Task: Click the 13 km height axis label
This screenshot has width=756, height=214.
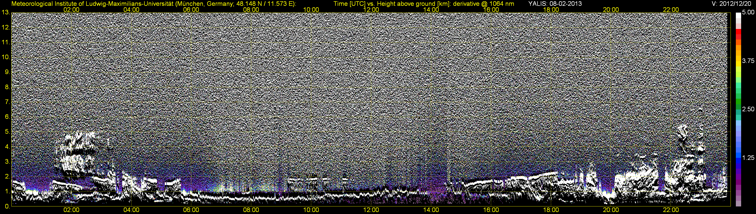Action: (5, 13)
